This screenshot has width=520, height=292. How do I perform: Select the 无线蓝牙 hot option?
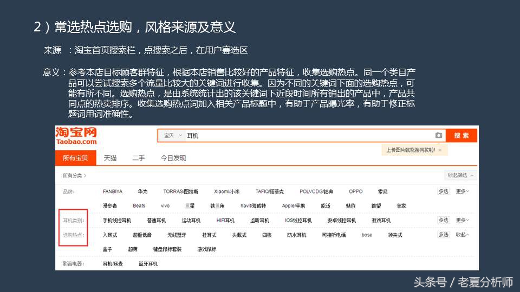pyautogui.click(x=177, y=235)
